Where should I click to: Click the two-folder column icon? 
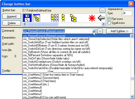[x=63, y=18]
